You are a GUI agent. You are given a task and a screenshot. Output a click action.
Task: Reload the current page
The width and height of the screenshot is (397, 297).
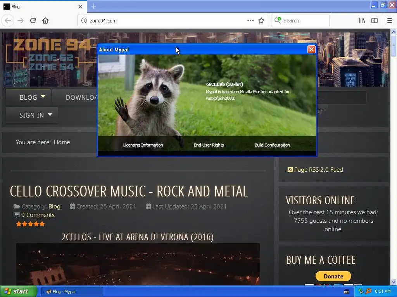click(33, 21)
